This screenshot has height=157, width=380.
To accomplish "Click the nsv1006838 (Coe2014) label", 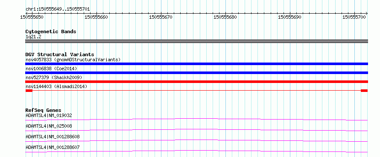I will click(x=51, y=69).
